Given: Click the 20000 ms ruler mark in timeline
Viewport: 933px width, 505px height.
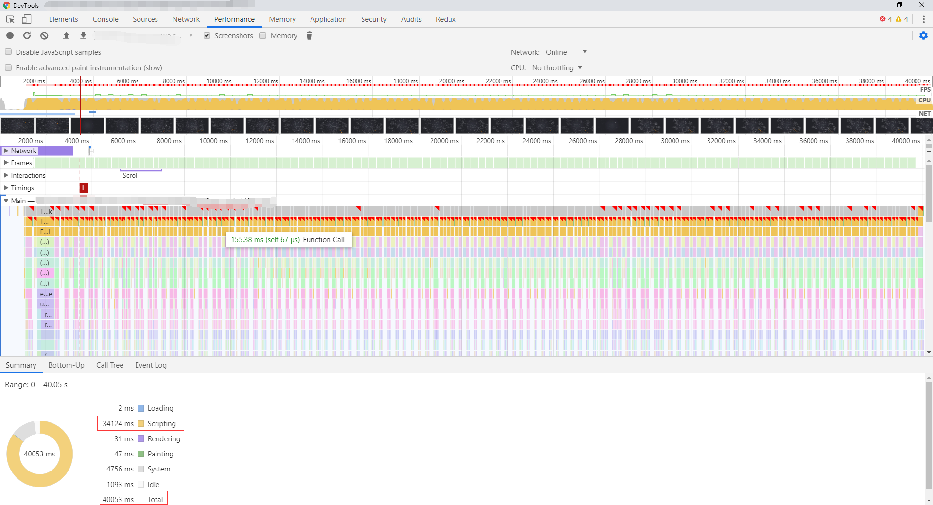Looking at the screenshot, I should [444, 141].
